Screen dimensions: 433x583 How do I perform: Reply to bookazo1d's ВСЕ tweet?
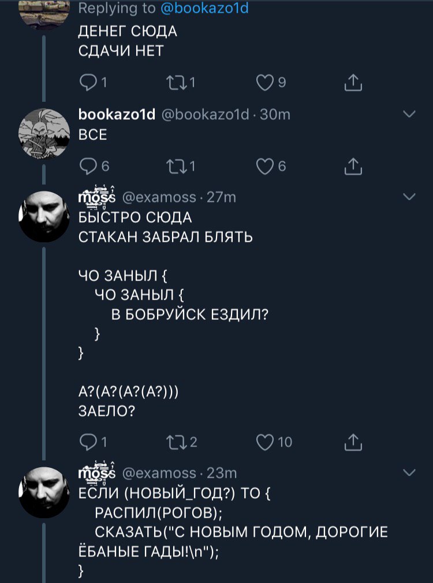(x=88, y=167)
